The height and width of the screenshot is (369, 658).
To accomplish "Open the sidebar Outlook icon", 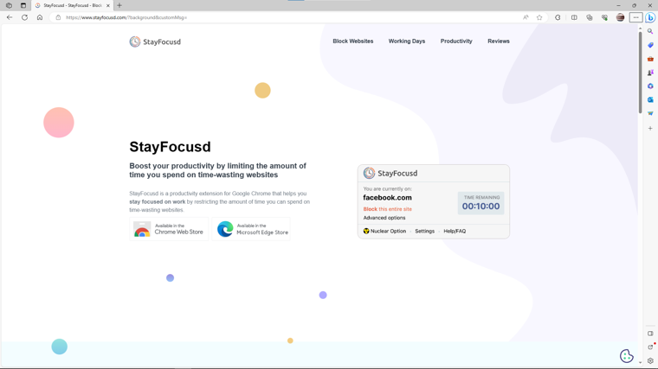I will [x=650, y=99].
